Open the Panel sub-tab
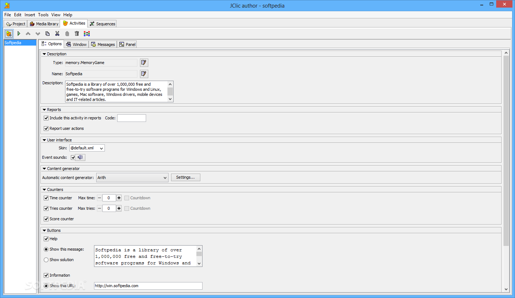 127,44
